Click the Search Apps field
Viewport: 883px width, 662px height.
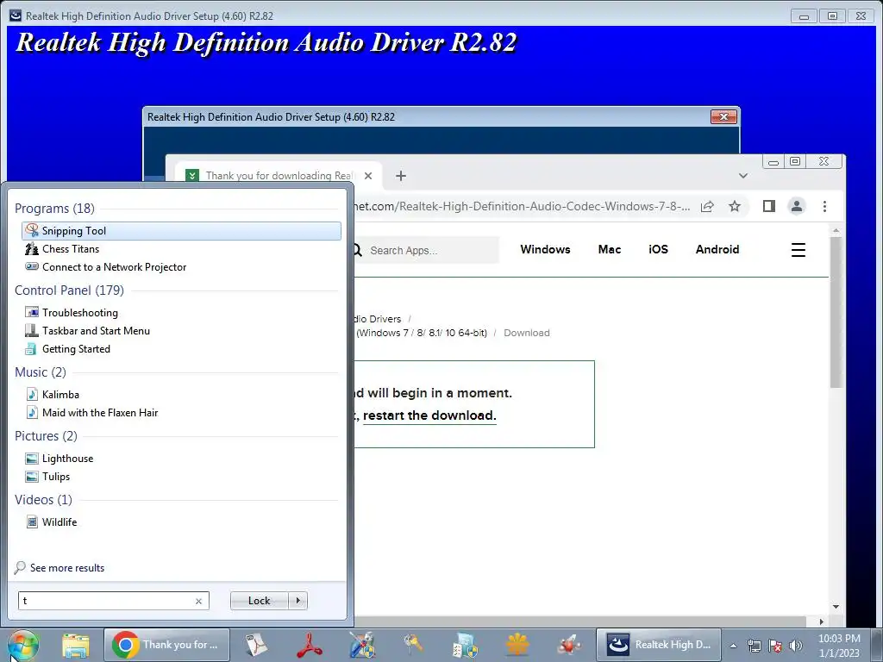click(425, 250)
